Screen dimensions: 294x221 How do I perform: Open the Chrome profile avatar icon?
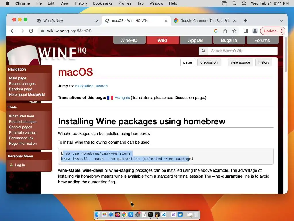pos(255,31)
